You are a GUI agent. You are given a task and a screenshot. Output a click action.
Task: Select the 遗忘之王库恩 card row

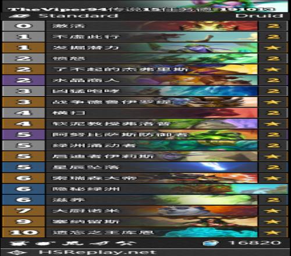145,232
